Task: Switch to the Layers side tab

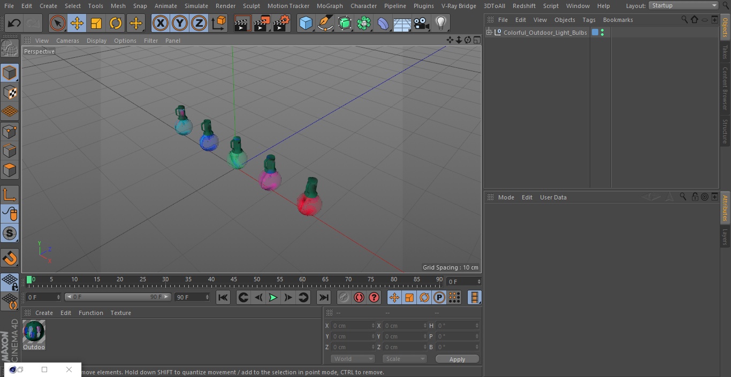Action: tap(725, 237)
